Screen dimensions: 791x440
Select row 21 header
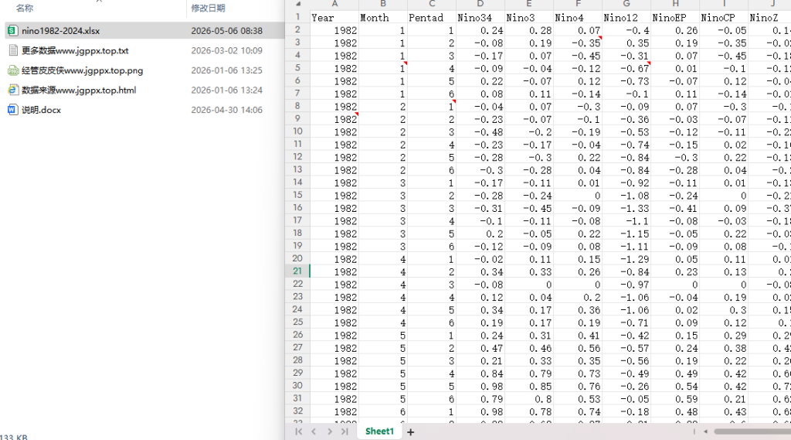coord(297,271)
